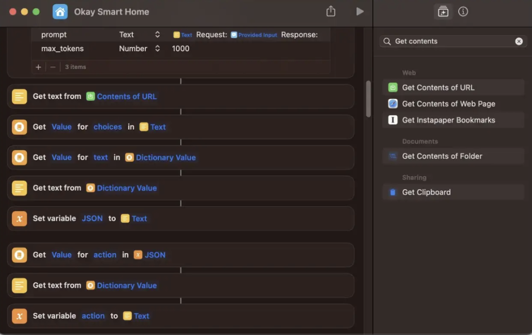This screenshot has width=532, height=335.
Task: Click the 3 items count label
Action: pyautogui.click(x=75, y=67)
